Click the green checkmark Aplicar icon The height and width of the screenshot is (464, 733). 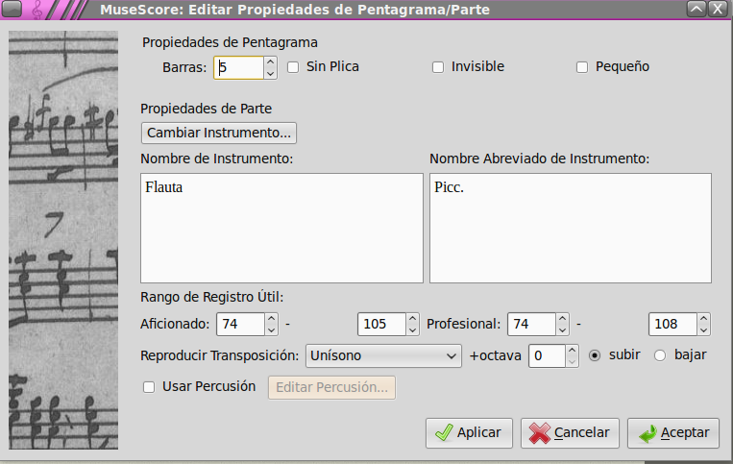click(444, 432)
